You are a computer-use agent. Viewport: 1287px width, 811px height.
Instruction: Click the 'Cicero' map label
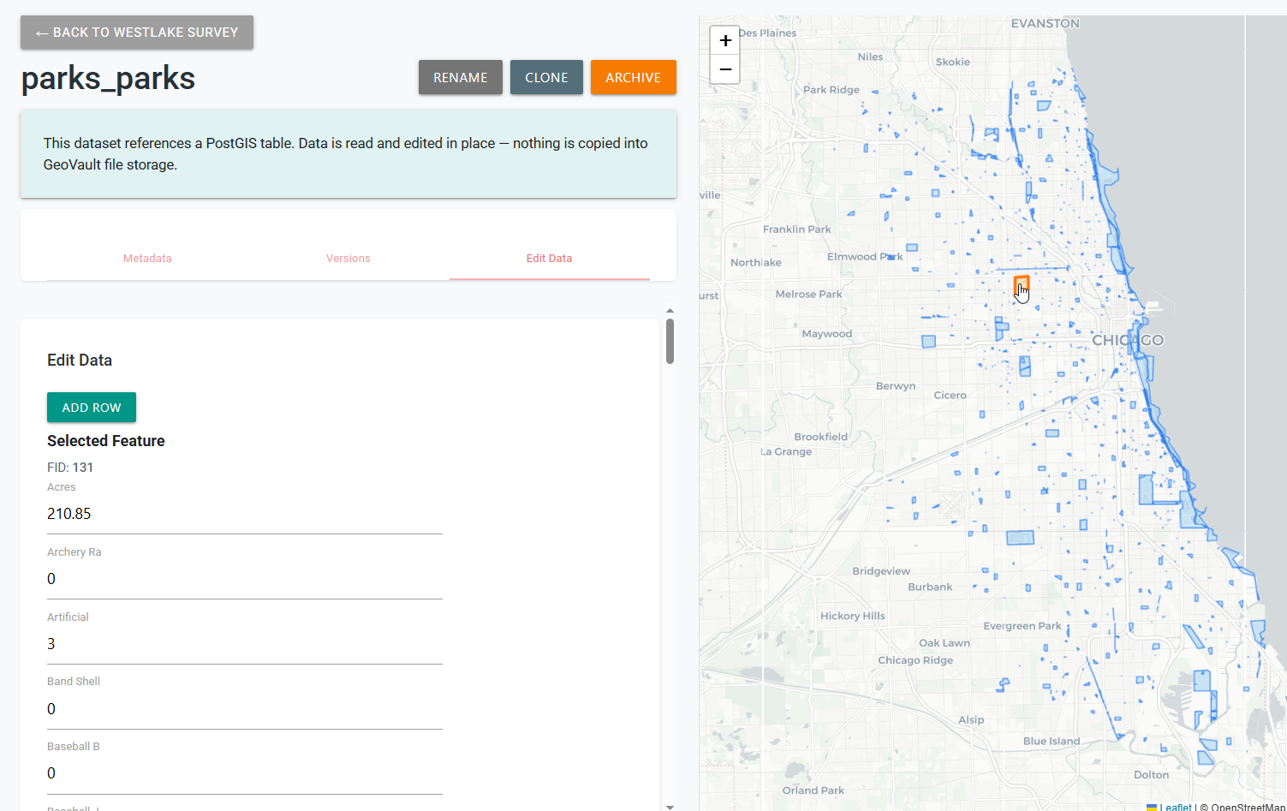point(950,396)
